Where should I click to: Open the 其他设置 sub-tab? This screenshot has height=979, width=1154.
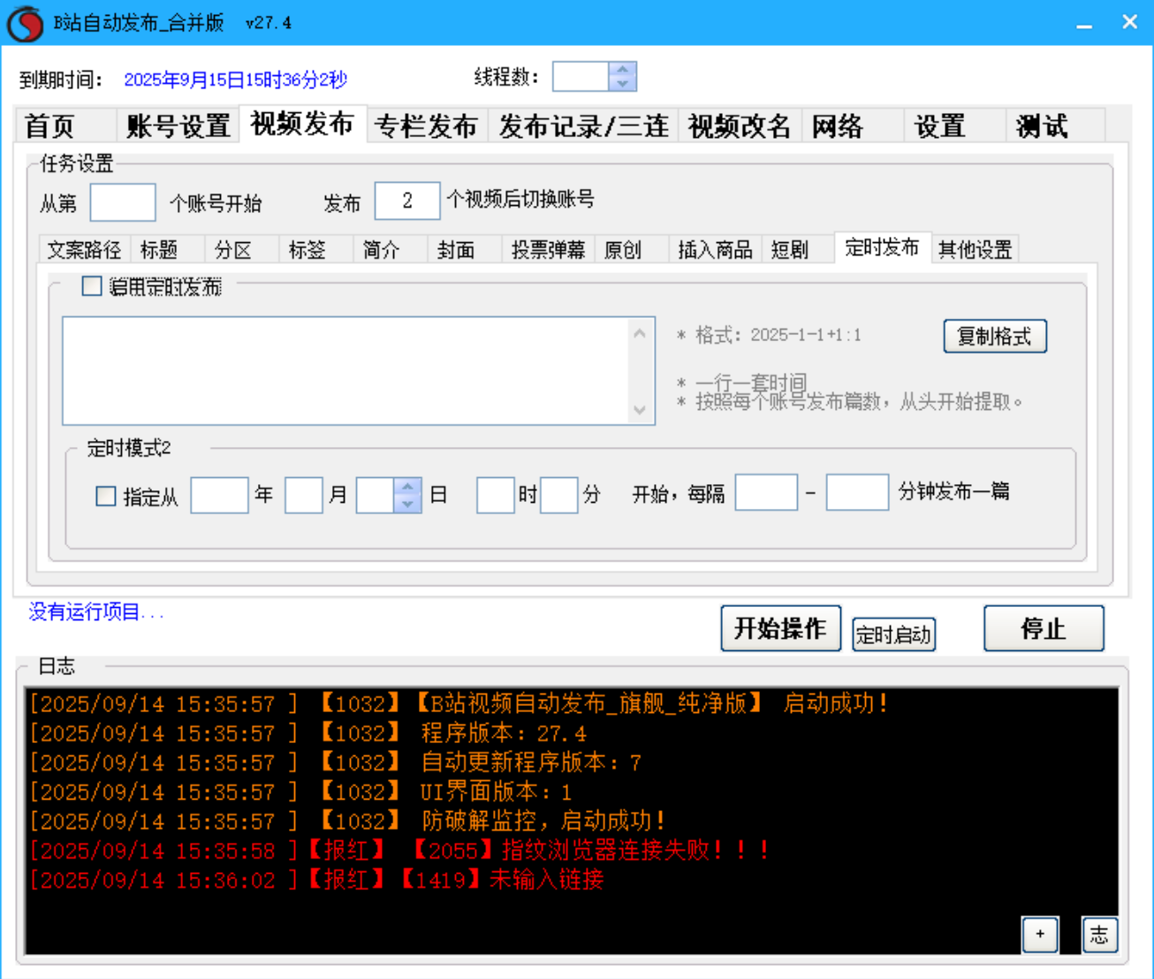(976, 250)
